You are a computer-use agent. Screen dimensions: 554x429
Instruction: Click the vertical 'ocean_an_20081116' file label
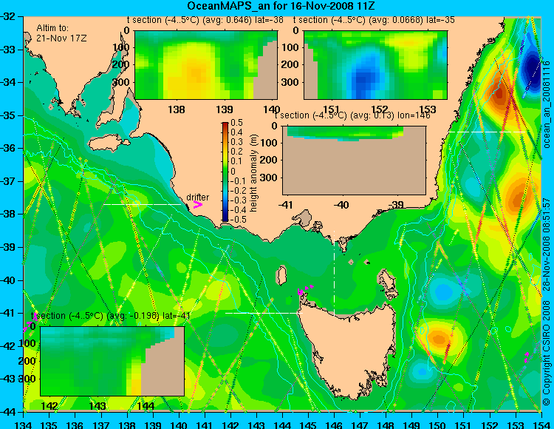[x=547, y=104]
